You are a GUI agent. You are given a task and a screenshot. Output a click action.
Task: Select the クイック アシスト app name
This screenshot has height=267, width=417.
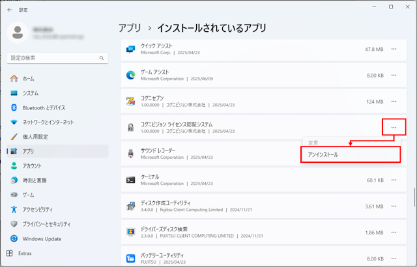click(x=156, y=46)
